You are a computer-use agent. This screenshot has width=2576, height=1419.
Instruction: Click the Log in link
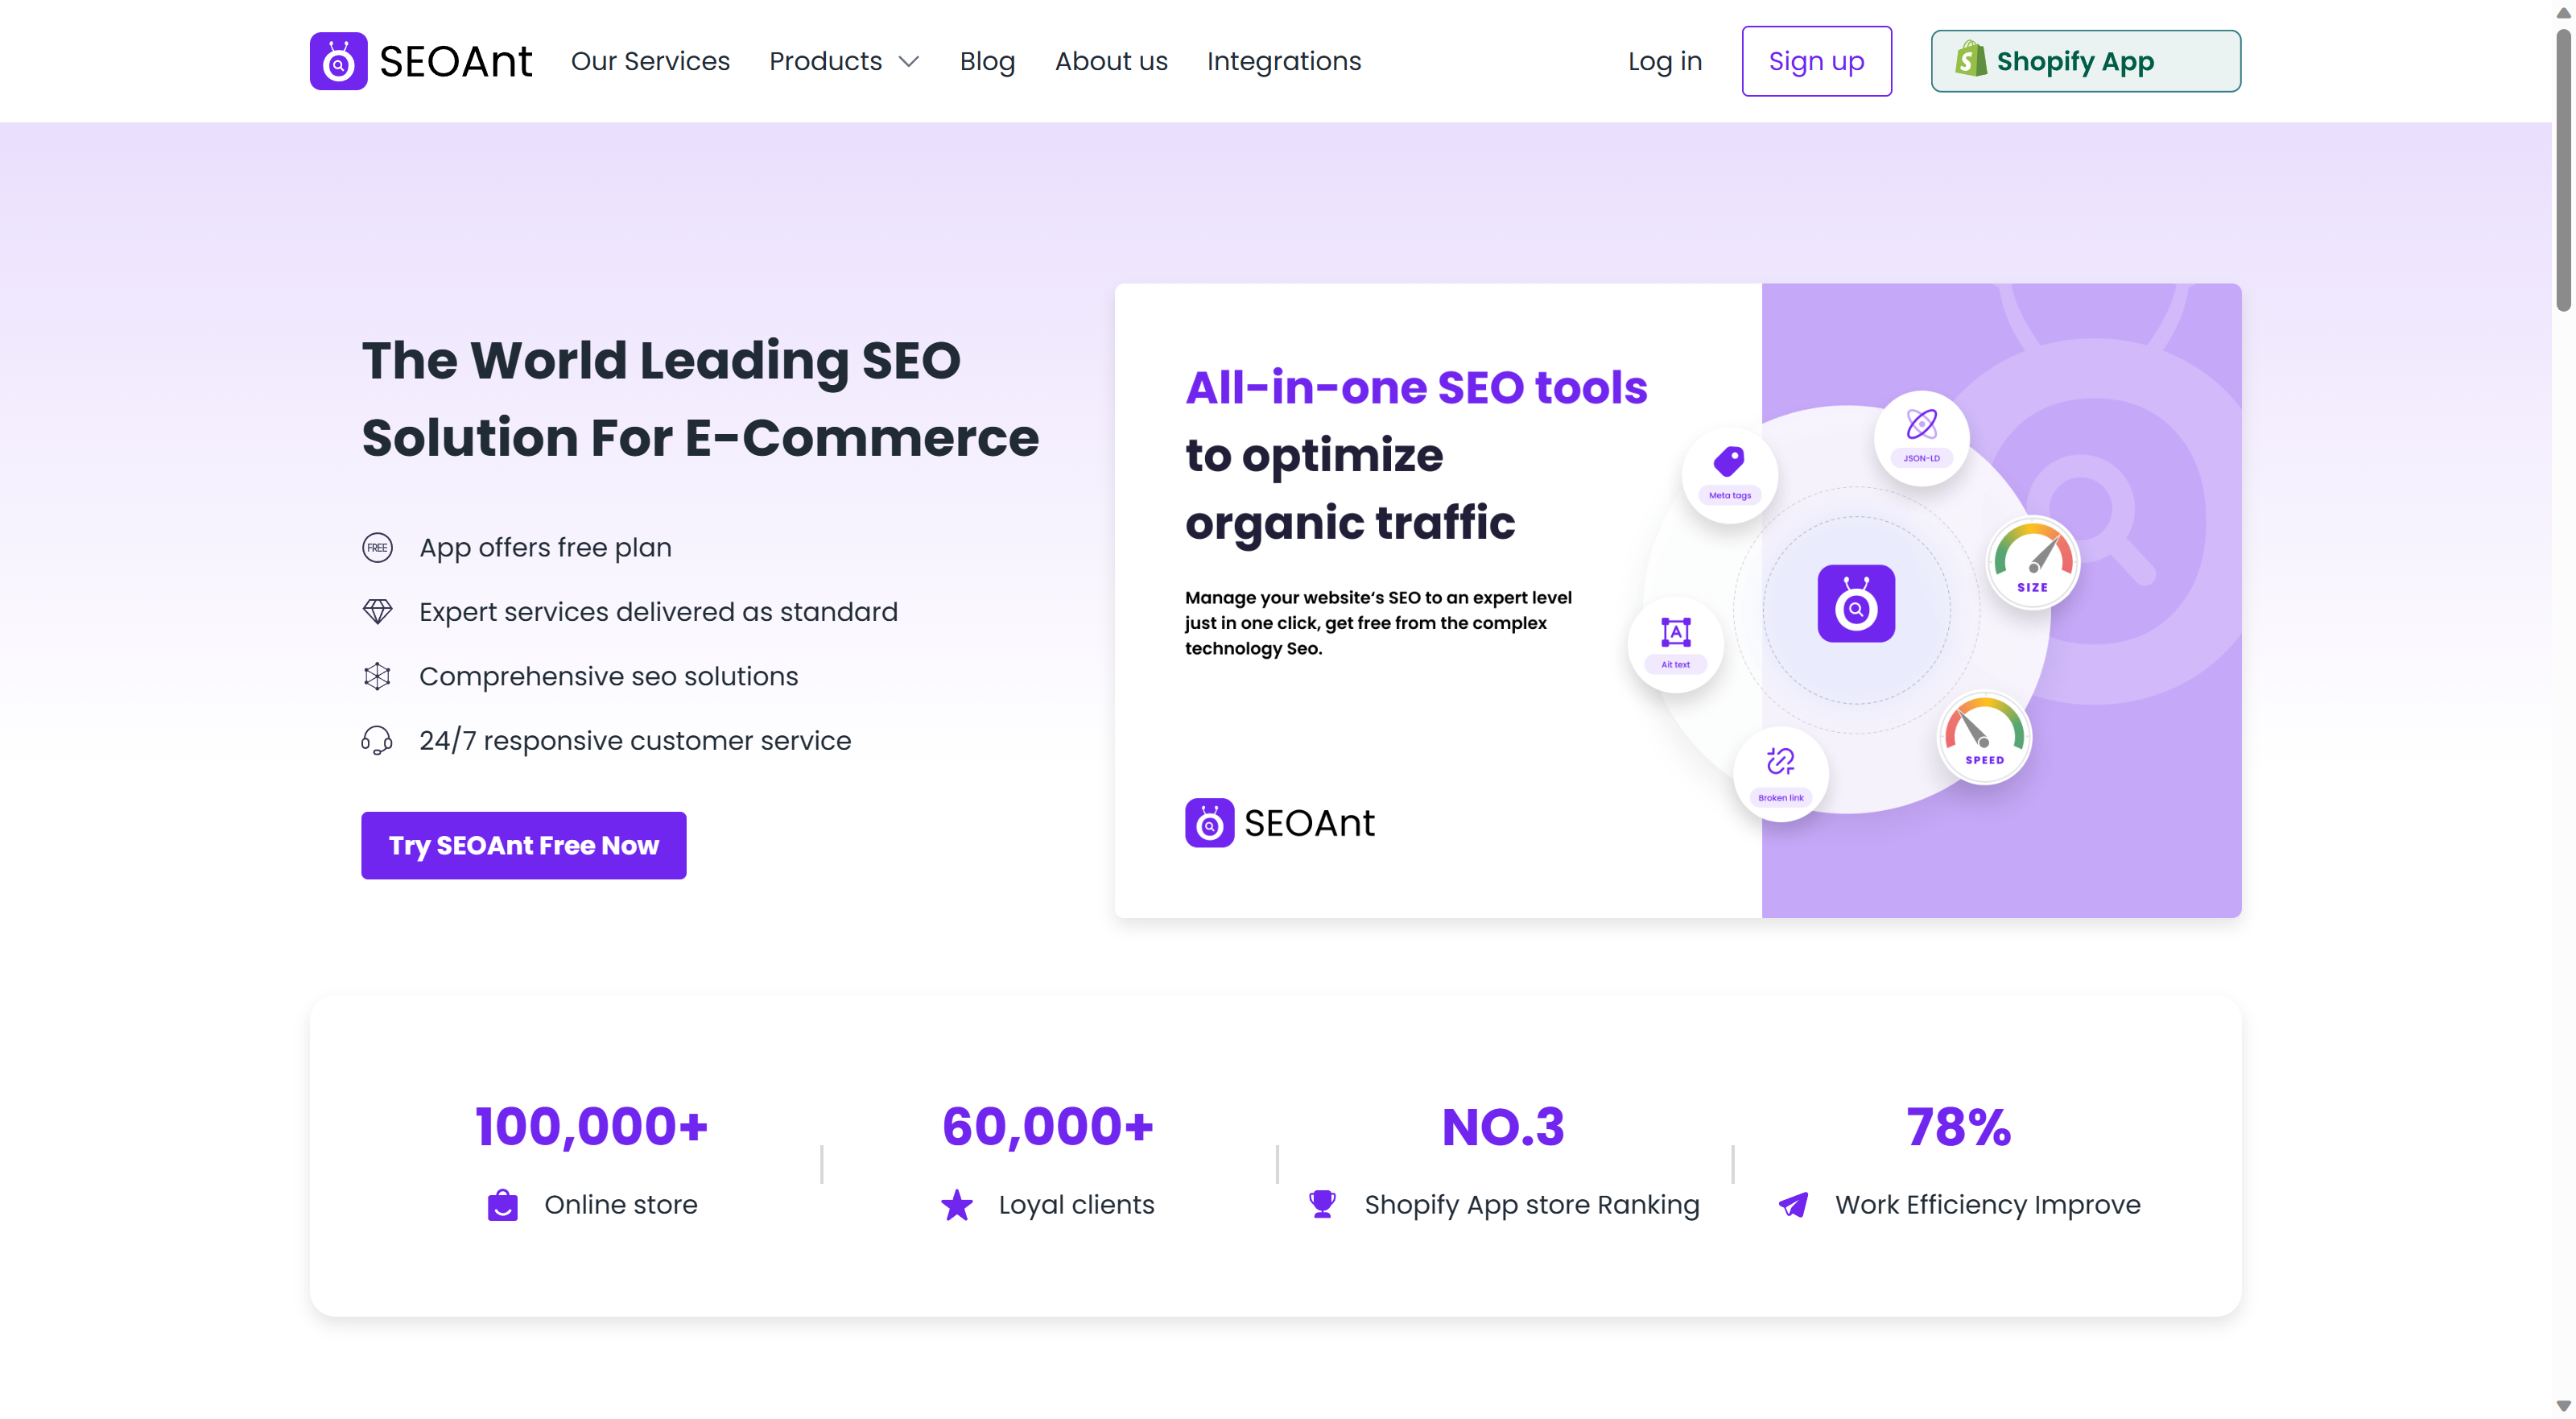(1664, 61)
